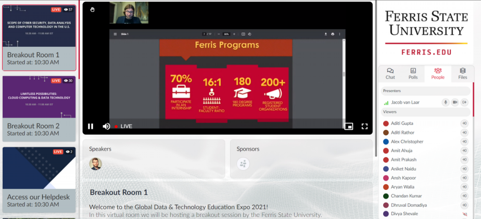This screenshot has height=219, width=481.
Task: Select viewer Aniket Naidu's name
Action: pos(403,169)
